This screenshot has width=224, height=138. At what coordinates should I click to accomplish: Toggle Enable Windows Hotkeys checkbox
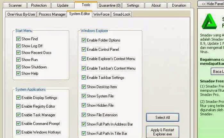pyautogui.click(x=18, y=132)
